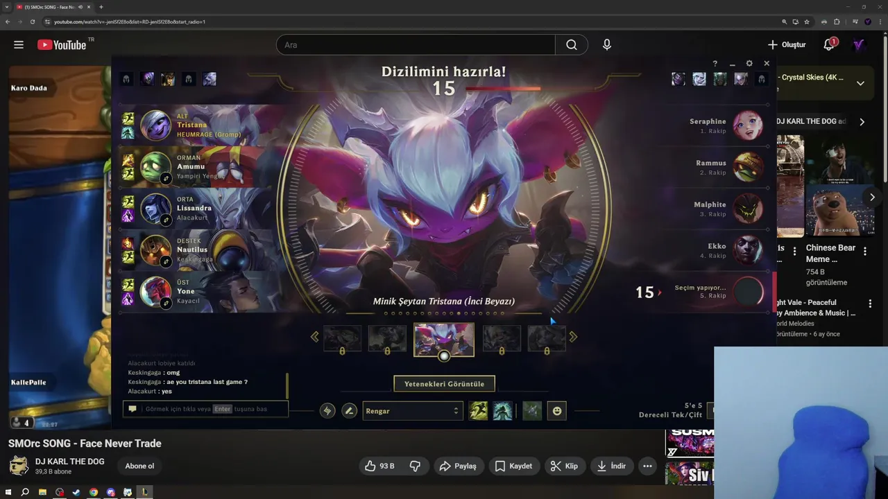Save video using Kaydet button
The image size is (888, 499).
[513, 466]
